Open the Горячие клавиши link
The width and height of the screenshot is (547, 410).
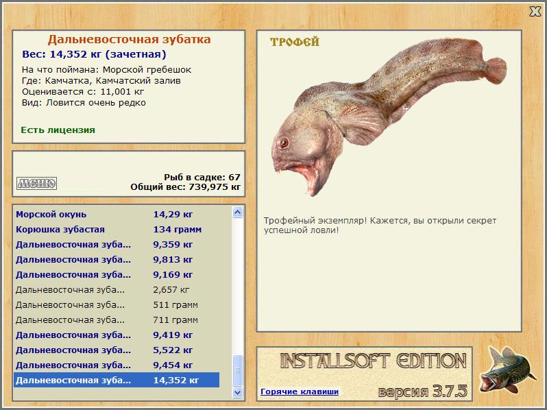(300, 391)
